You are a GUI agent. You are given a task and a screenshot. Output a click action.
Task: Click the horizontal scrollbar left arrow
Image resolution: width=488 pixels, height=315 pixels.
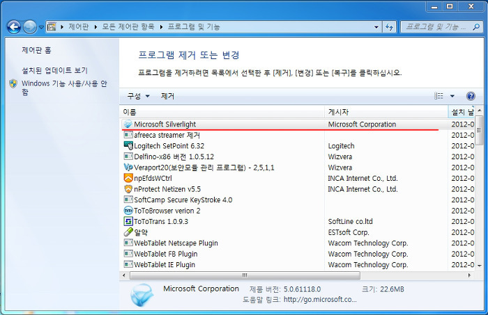[x=124, y=275]
